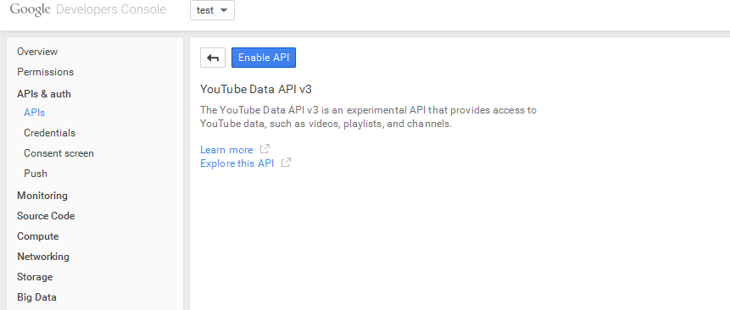
Task: Open the Explore this API link
Action: (x=237, y=163)
